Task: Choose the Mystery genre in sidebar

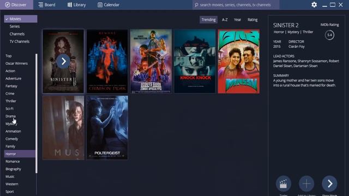Action: point(11,124)
